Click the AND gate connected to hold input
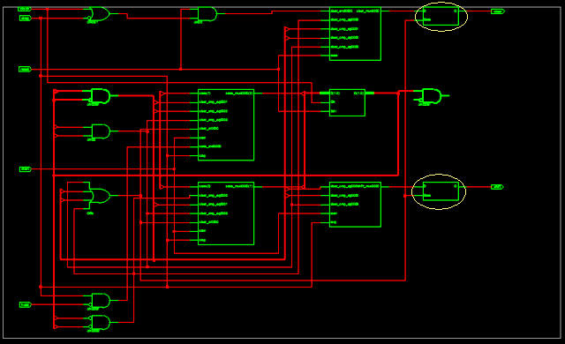 coord(100,301)
